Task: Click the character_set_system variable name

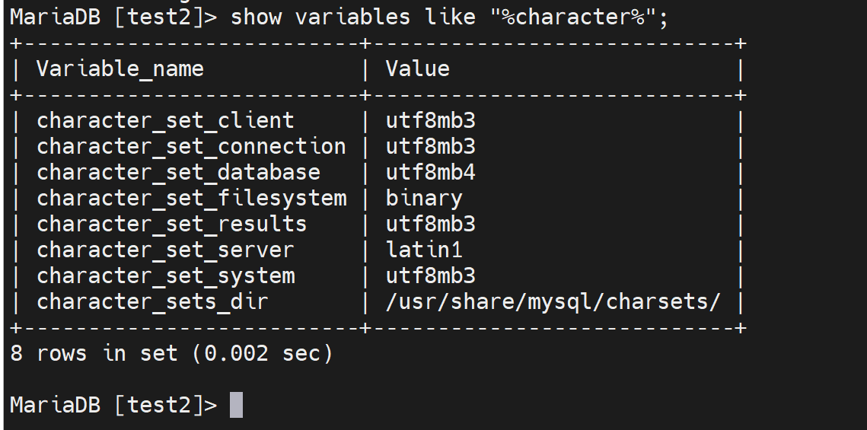Action: tap(165, 276)
